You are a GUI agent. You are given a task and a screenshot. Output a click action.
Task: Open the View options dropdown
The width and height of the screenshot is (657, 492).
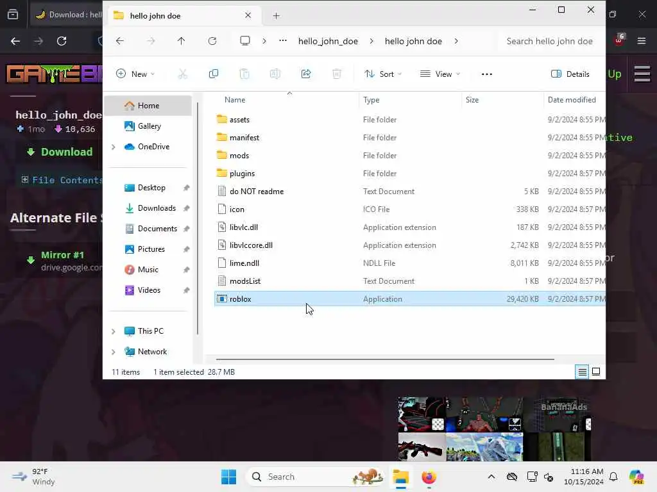click(440, 74)
